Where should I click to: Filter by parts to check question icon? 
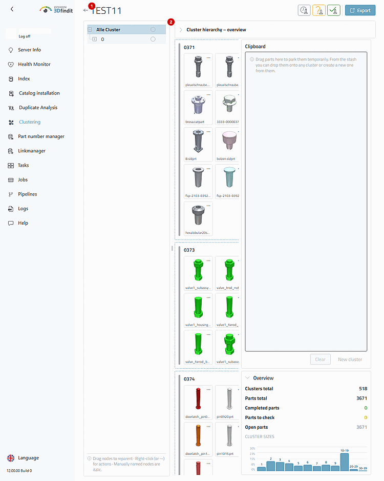319,10
